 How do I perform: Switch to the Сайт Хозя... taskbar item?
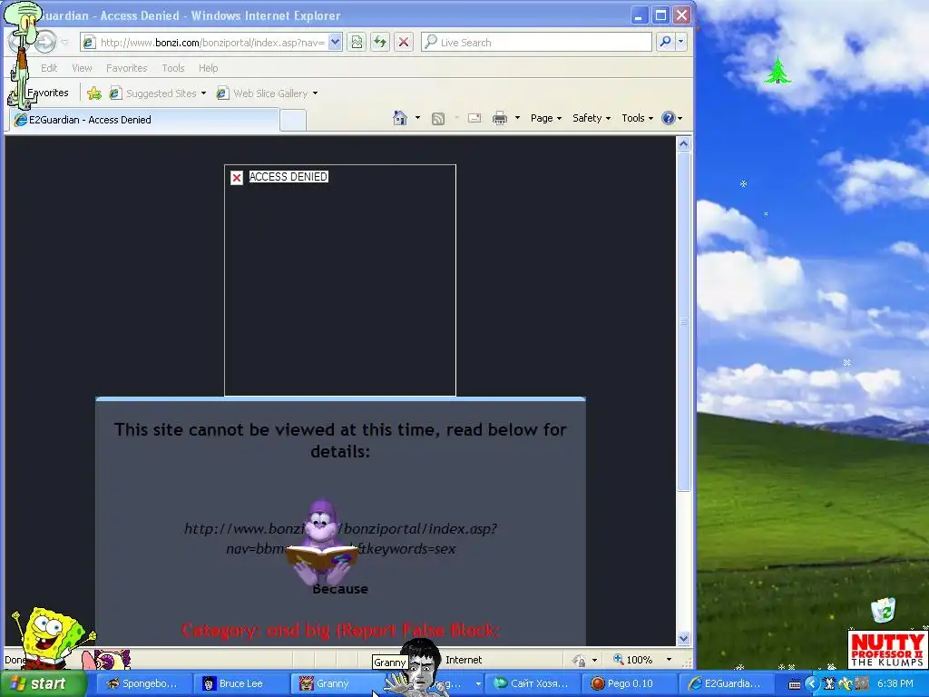point(532,683)
